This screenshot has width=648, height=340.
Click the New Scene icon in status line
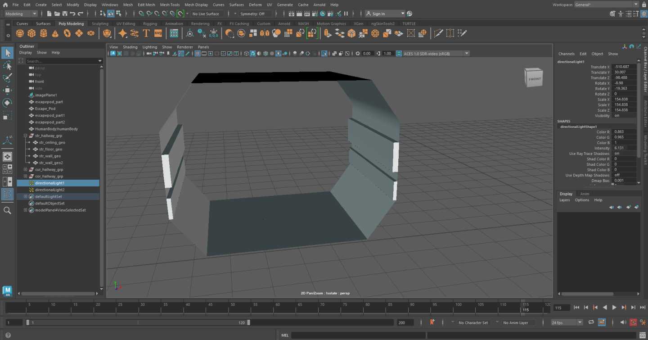49,14
